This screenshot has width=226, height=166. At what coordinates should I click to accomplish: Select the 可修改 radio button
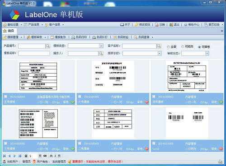[183, 46]
